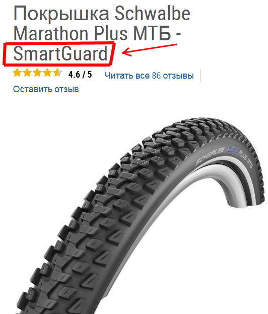Open the tire product photo

click(140, 215)
